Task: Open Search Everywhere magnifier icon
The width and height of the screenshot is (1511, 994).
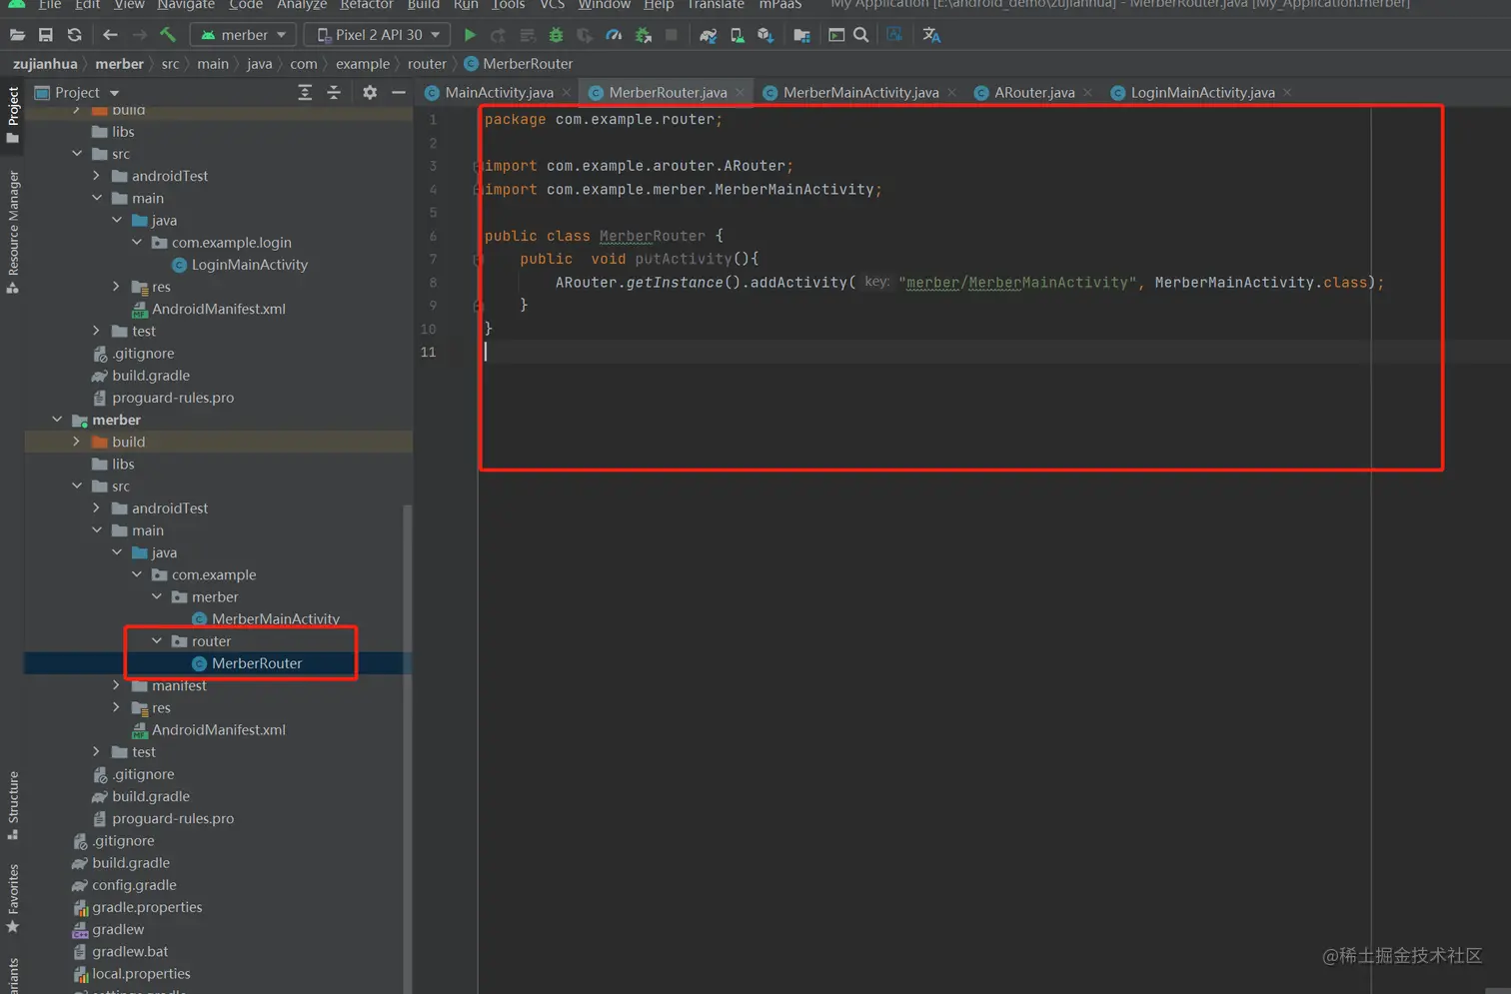Action: tap(860, 35)
